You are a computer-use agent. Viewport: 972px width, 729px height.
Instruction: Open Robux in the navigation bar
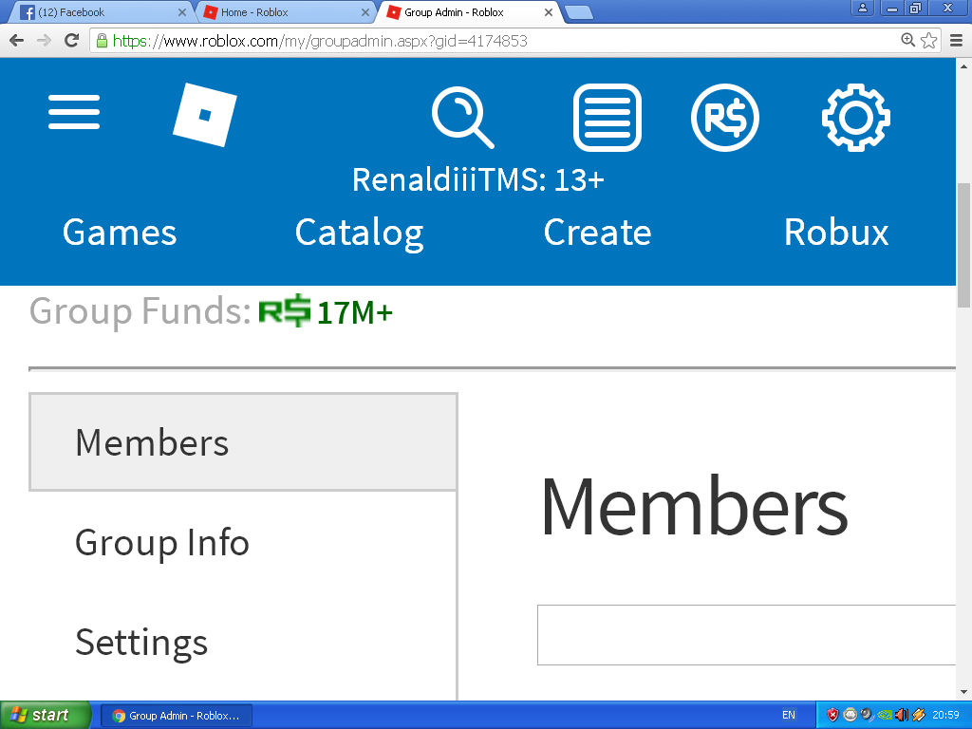(x=836, y=233)
